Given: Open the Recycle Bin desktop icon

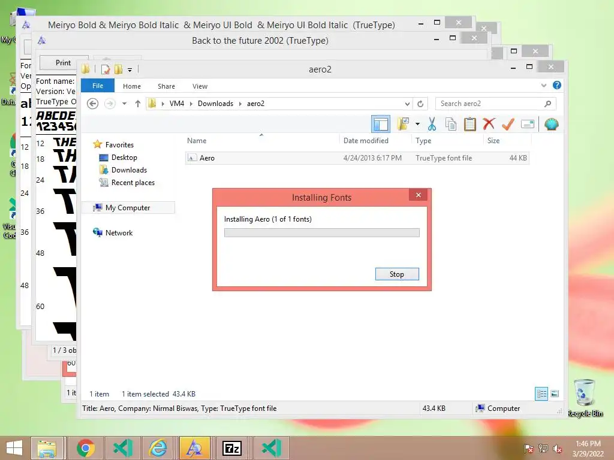Looking at the screenshot, I should (585, 398).
